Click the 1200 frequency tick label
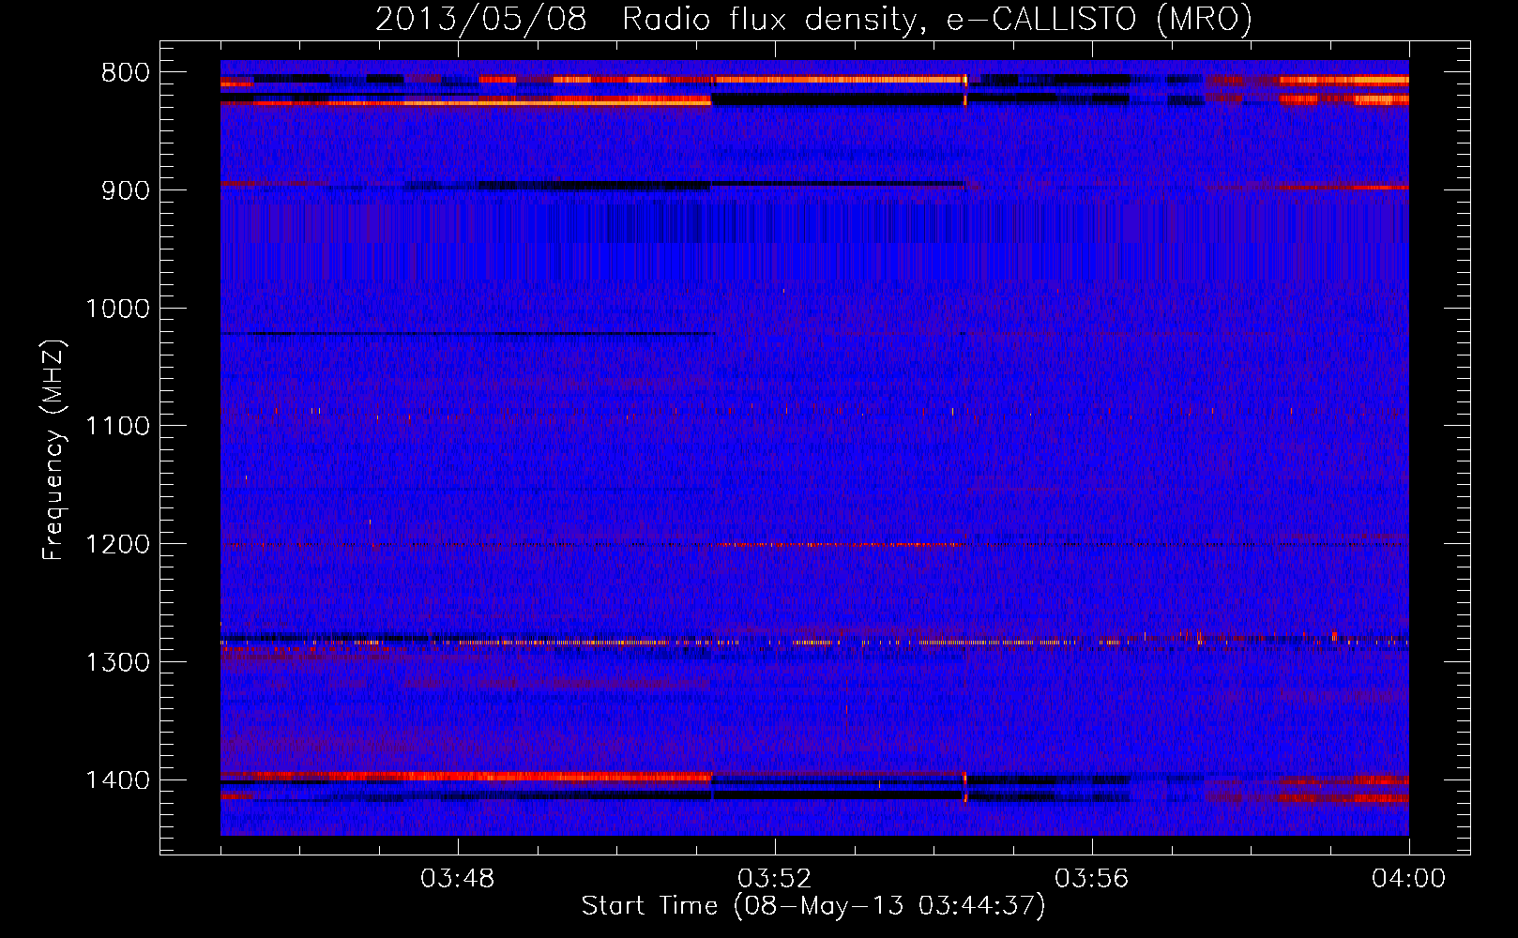The image size is (1518, 938). [117, 545]
